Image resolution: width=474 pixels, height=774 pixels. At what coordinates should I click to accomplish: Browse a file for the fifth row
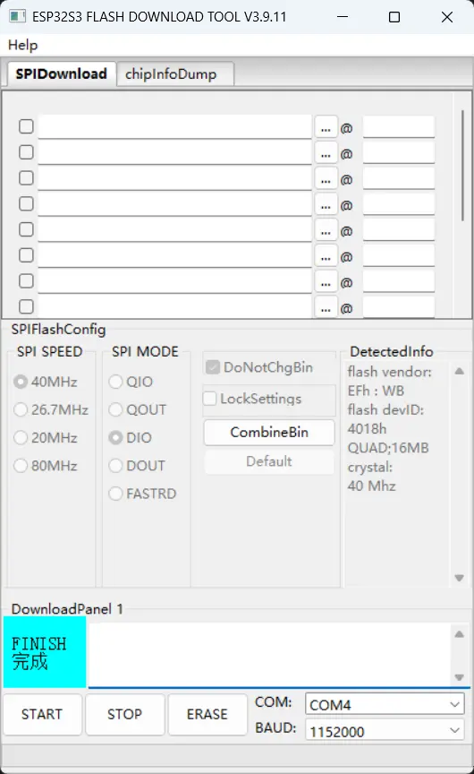click(x=326, y=230)
